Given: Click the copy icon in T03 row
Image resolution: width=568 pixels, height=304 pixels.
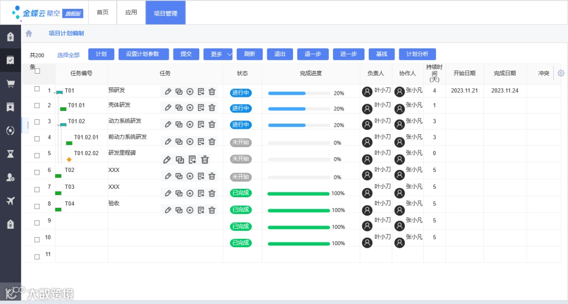Looking at the screenshot, I should (179, 194).
